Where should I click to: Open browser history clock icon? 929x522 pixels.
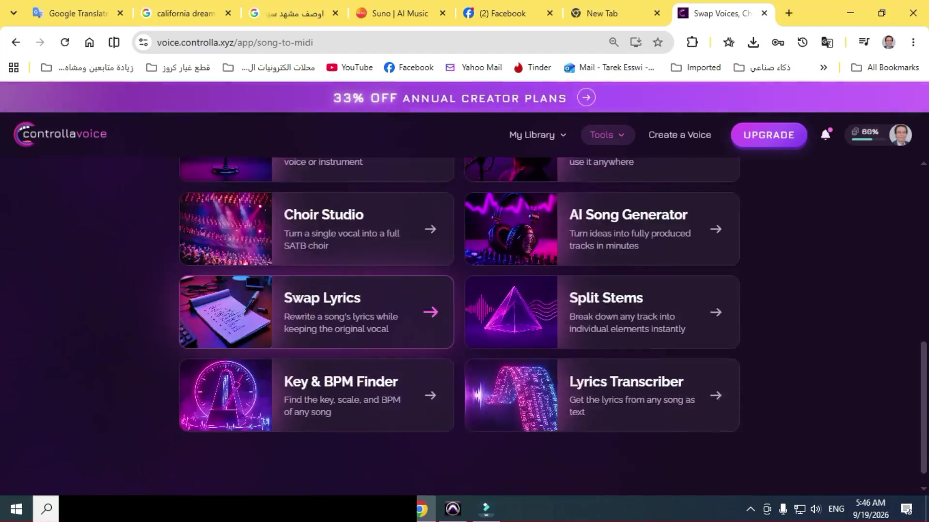pyautogui.click(x=802, y=43)
